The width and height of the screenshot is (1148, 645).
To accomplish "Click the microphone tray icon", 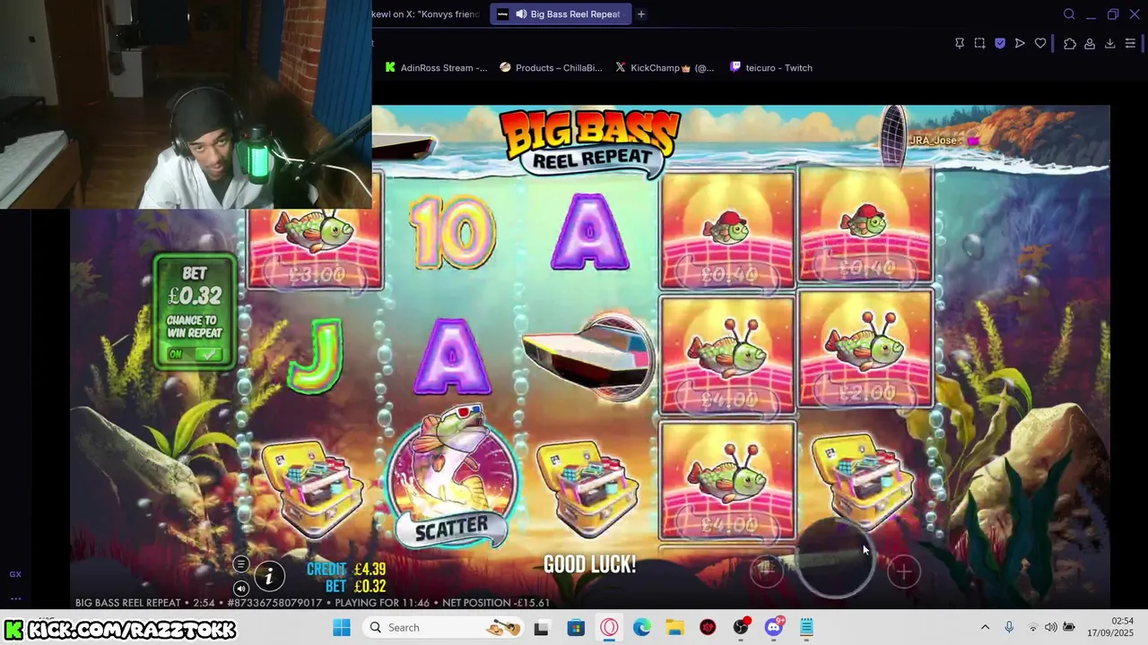I will (x=1009, y=627).
